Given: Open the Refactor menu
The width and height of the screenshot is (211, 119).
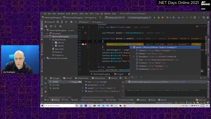Looking at the screenshot, I should point(75,14).
